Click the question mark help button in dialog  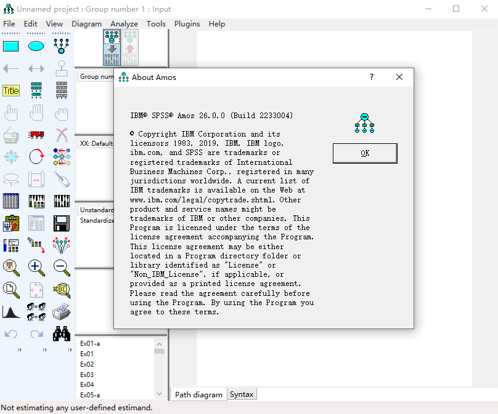(x=371, y=78)
